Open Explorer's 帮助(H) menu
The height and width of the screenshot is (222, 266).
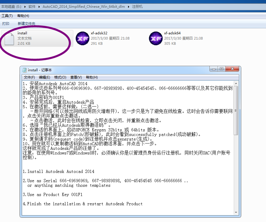click(23, 16)
